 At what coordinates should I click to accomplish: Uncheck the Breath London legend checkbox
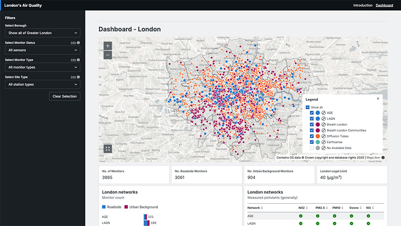point(312,125)
